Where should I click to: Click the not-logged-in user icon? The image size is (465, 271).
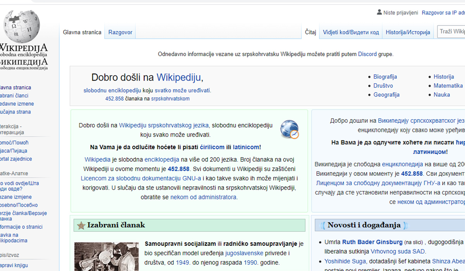click(x=379, y=12)
